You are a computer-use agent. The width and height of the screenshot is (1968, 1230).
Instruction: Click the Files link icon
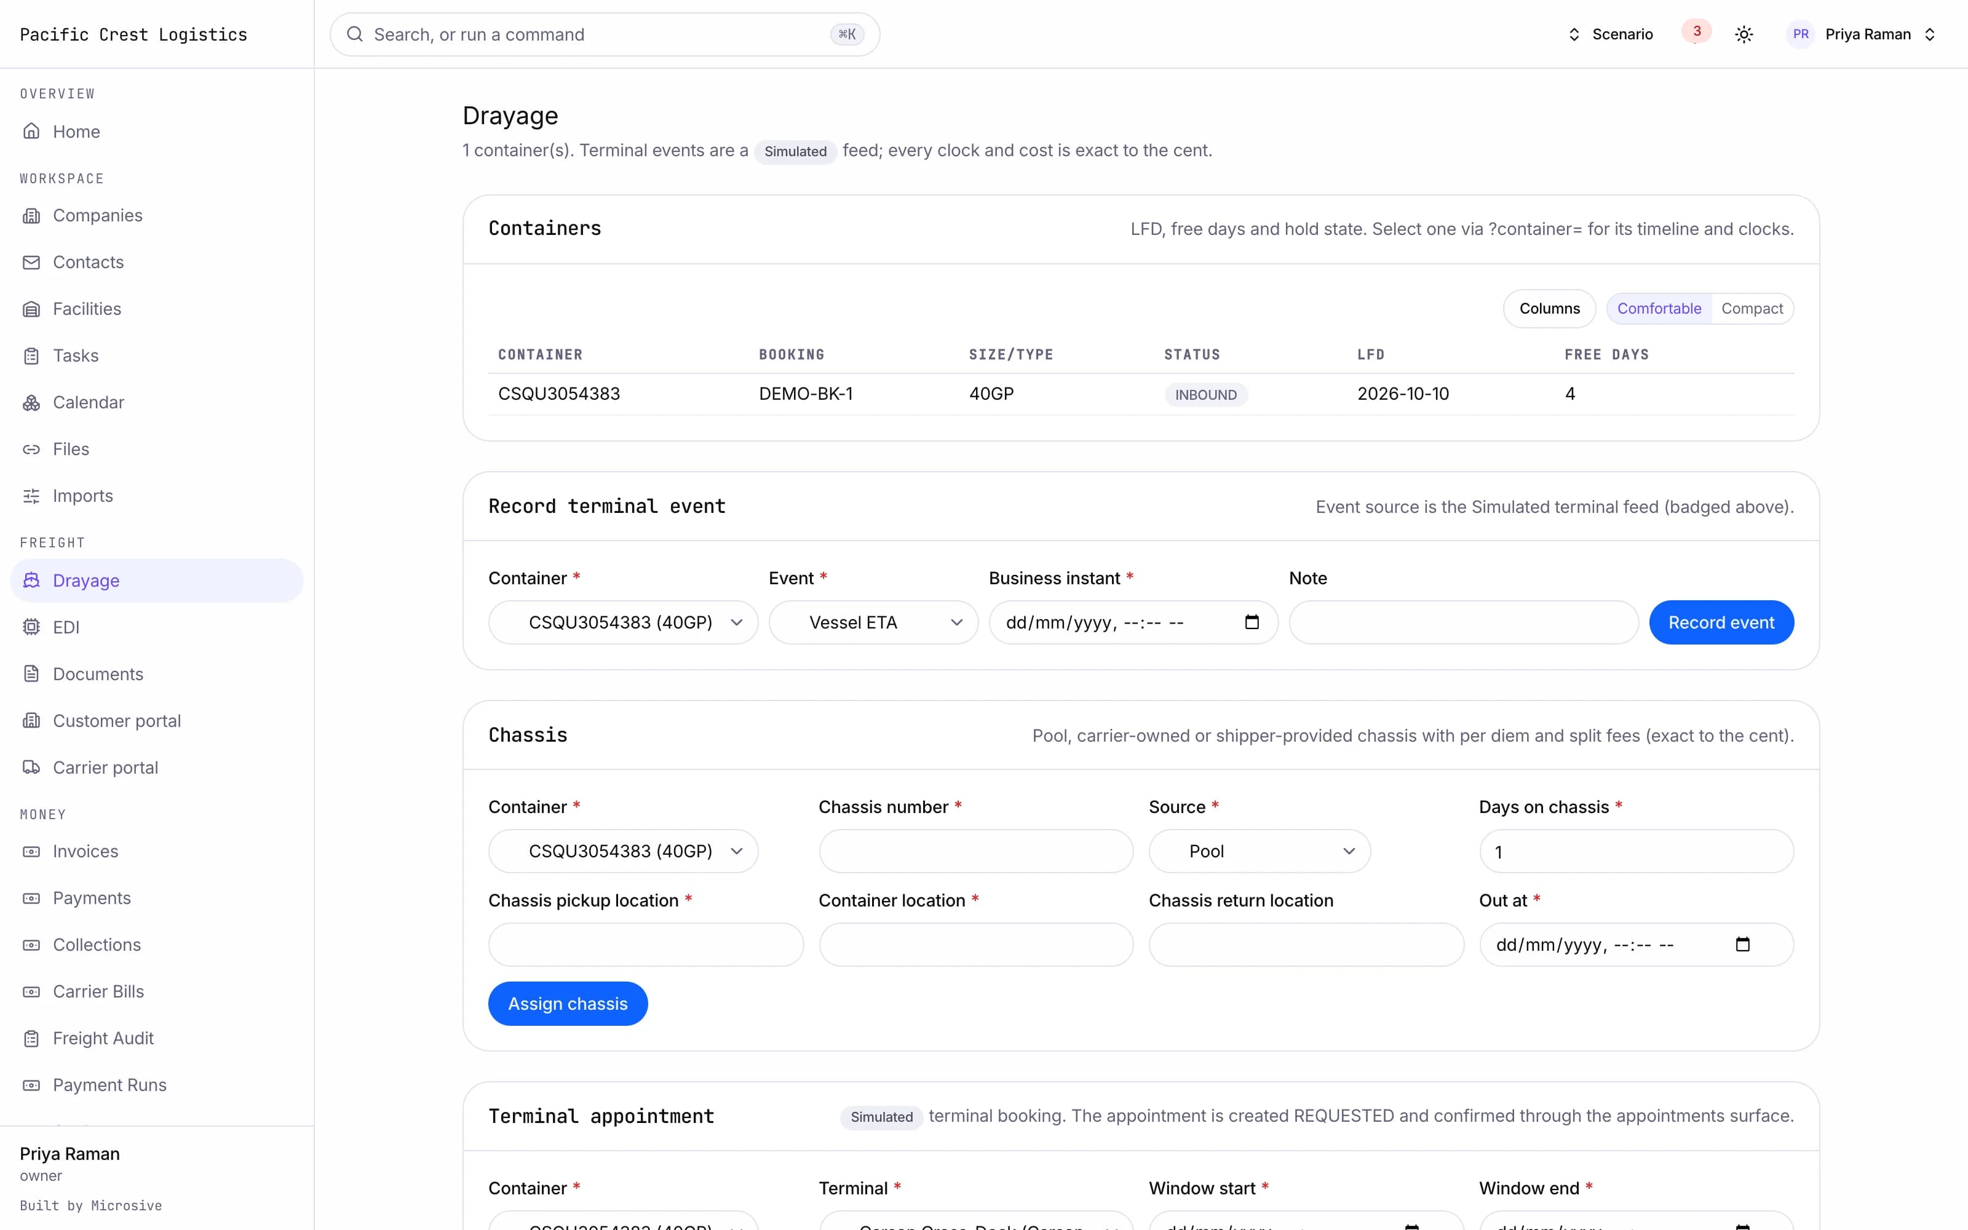(x=31, y=449)
